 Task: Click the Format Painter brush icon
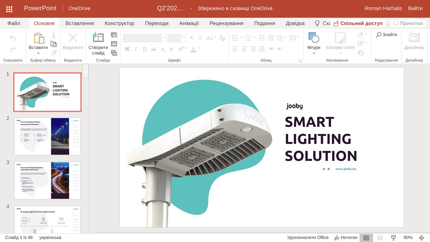point(53,53)
